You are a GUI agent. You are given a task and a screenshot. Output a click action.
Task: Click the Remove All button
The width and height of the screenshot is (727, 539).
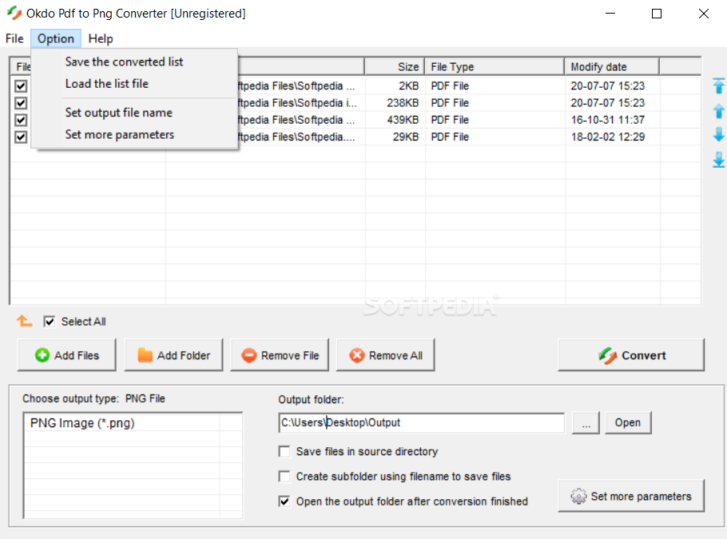[x=385, y=355]
